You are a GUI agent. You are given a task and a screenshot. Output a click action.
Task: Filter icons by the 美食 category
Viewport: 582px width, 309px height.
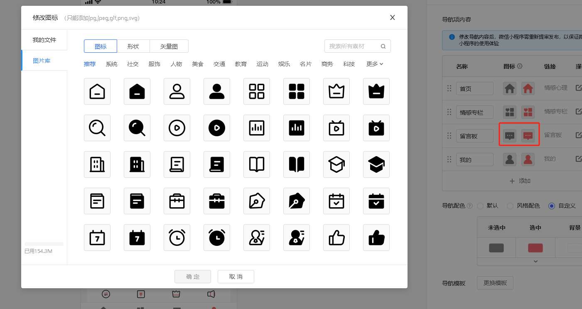click(x=198, y=64)
